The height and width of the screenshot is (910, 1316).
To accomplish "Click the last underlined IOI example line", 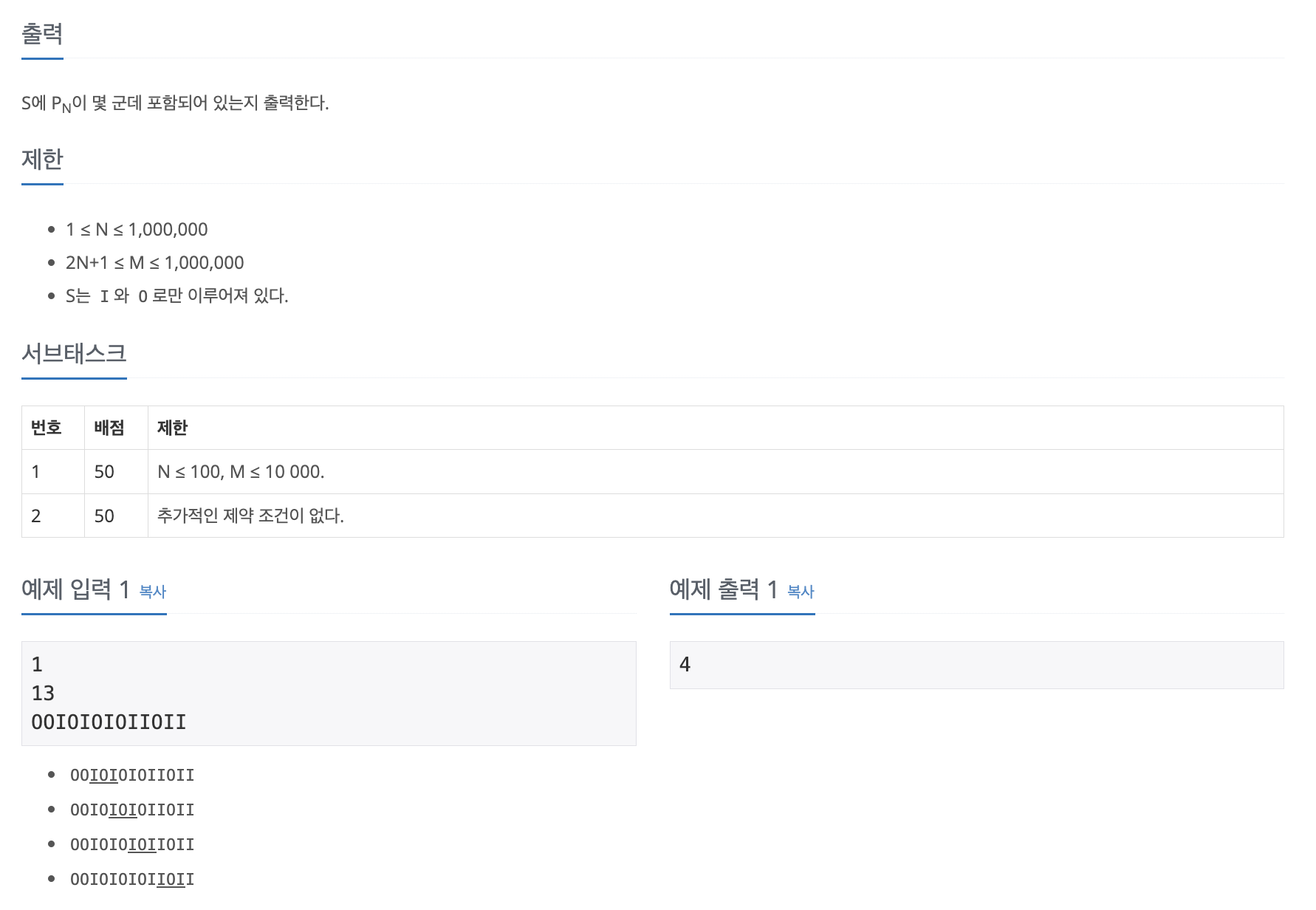I will tap(132, 880).
